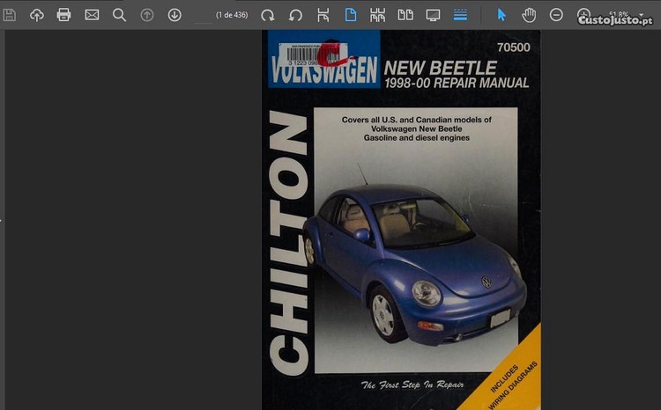The image size is (661, 410).
Task: Send document by email envelope icon
Action: coord(92,15)
